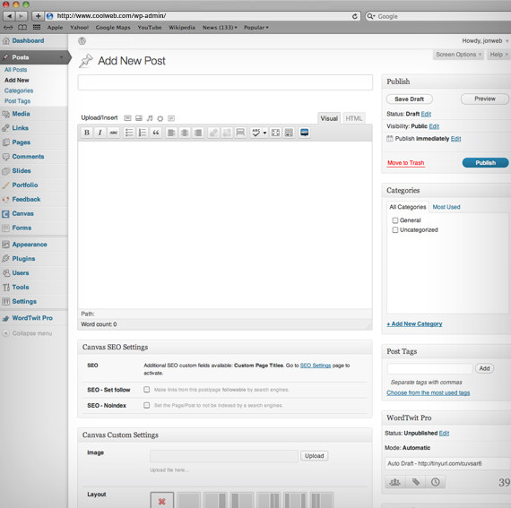
Task: Select the unordered bullet list icon
Action: click(x=129, y=133)
